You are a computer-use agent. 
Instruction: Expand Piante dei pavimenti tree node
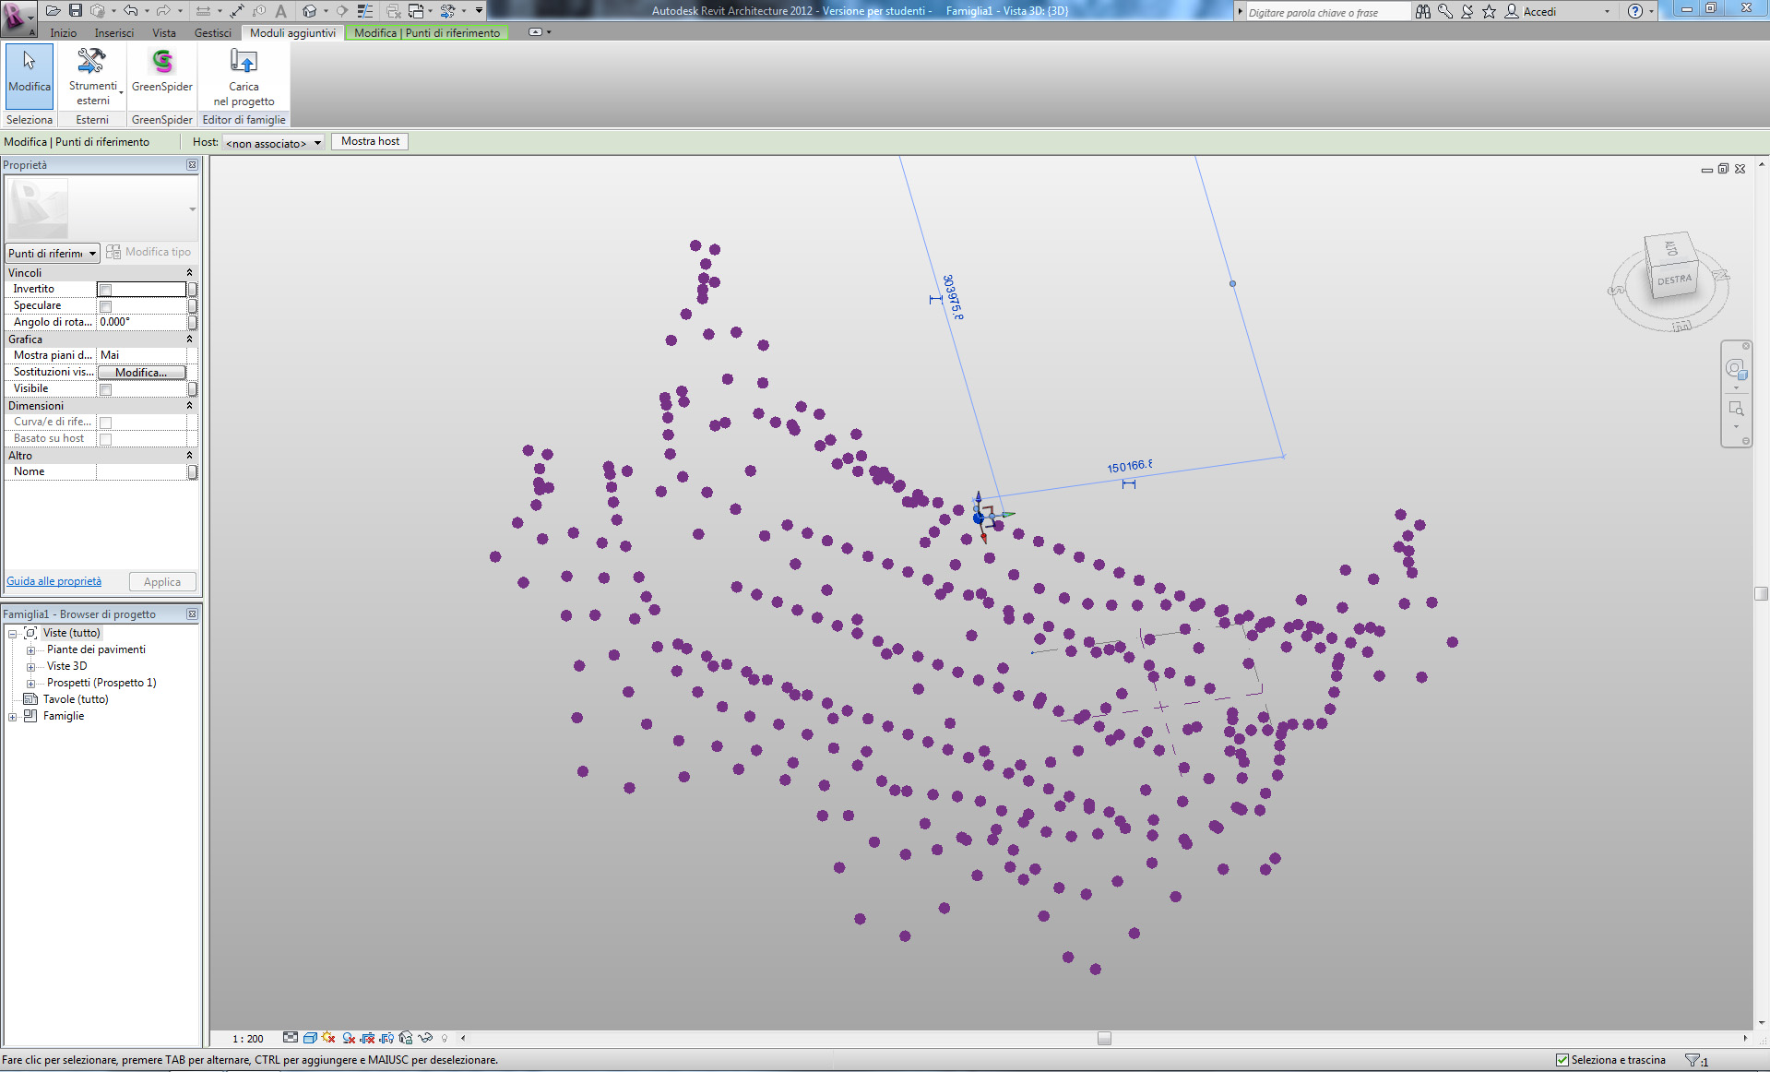tap(30, 650)
